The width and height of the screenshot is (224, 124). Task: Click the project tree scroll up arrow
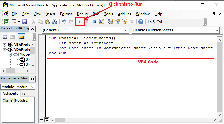(33, 45)
